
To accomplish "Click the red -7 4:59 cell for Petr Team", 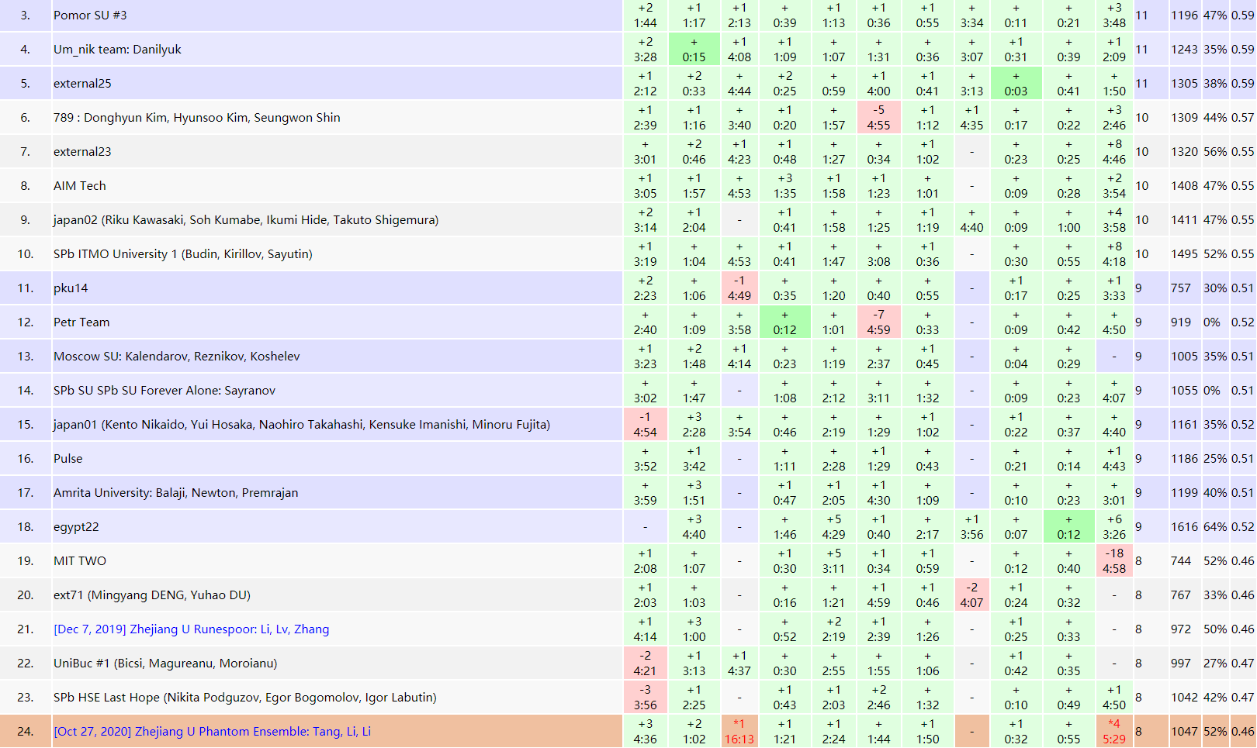I will [878, 322].
